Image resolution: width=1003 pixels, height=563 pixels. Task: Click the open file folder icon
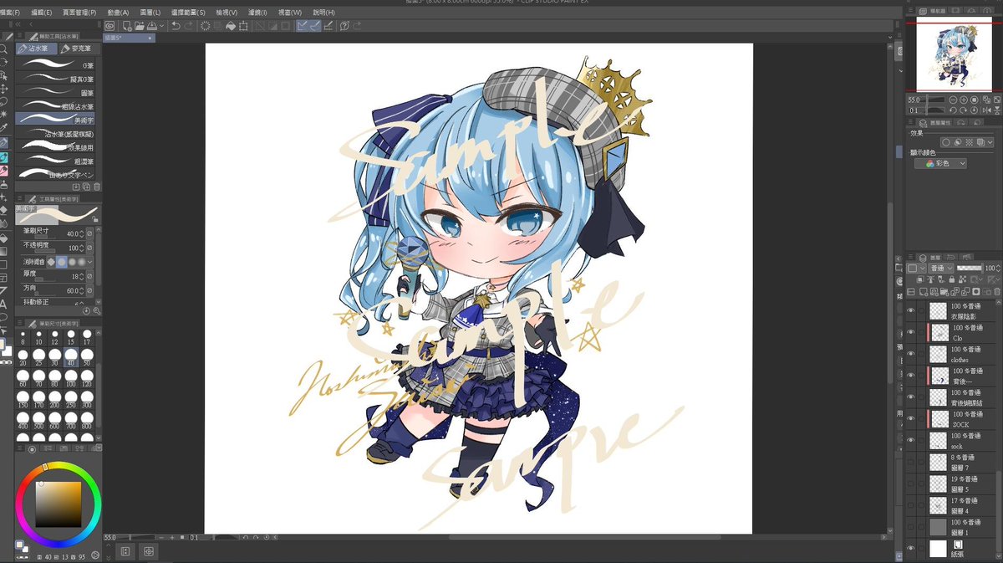tap(139, 26)
